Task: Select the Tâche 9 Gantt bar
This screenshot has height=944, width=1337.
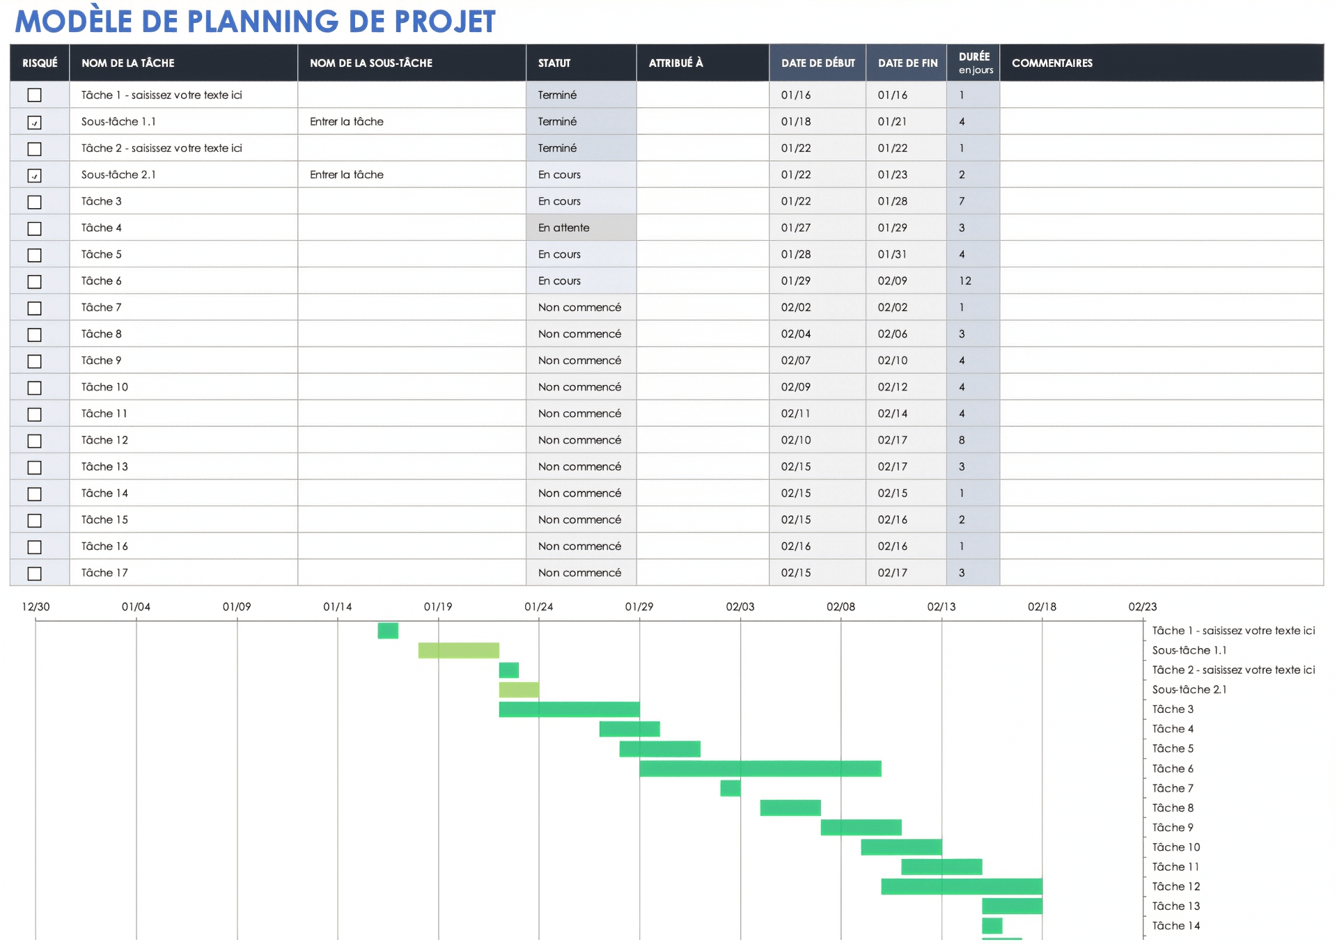Action: tap(861, 828)
